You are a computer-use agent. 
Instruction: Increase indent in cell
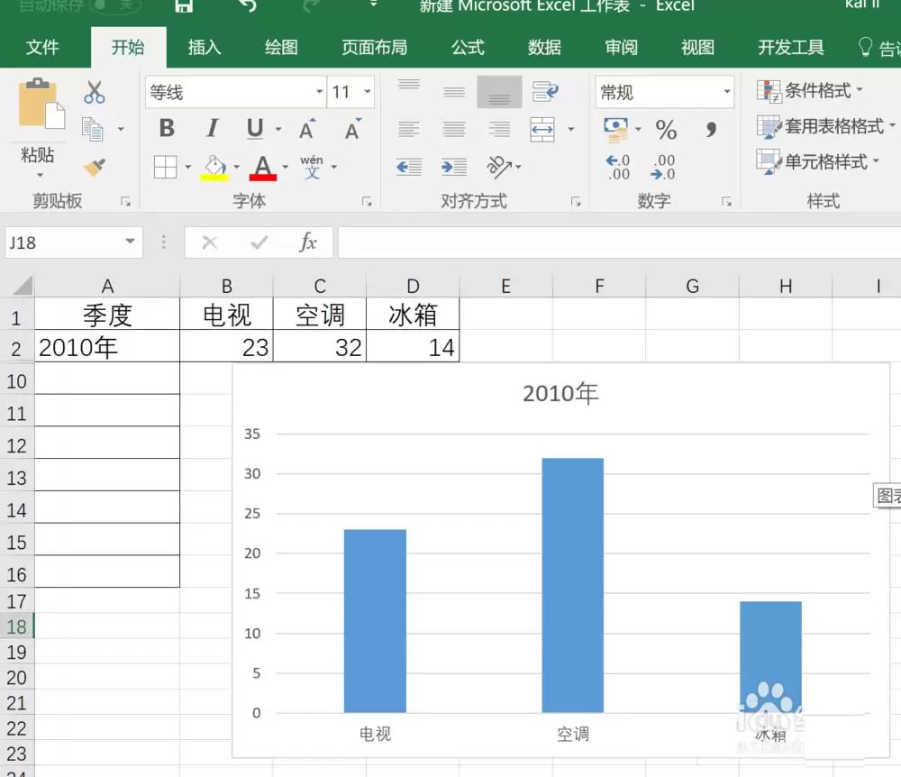point(454,168)
